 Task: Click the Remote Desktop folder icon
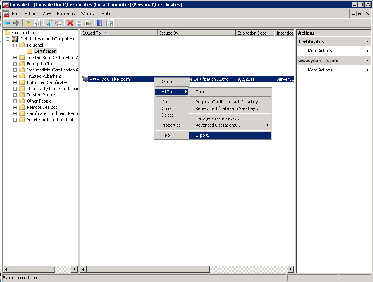pos(22,107)
